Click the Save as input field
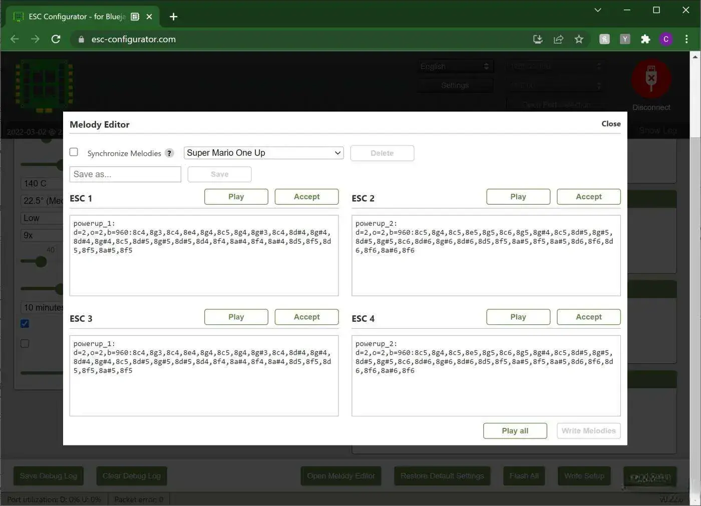Image resolution: width=701 pixels, height=506 pixels. 125,174
